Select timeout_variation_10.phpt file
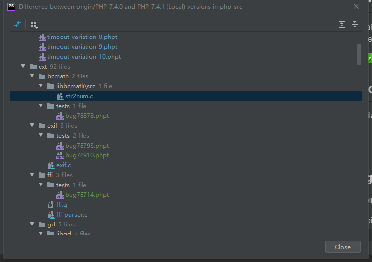The width and height of the screenshot is (372, 262). coord(84,57)
